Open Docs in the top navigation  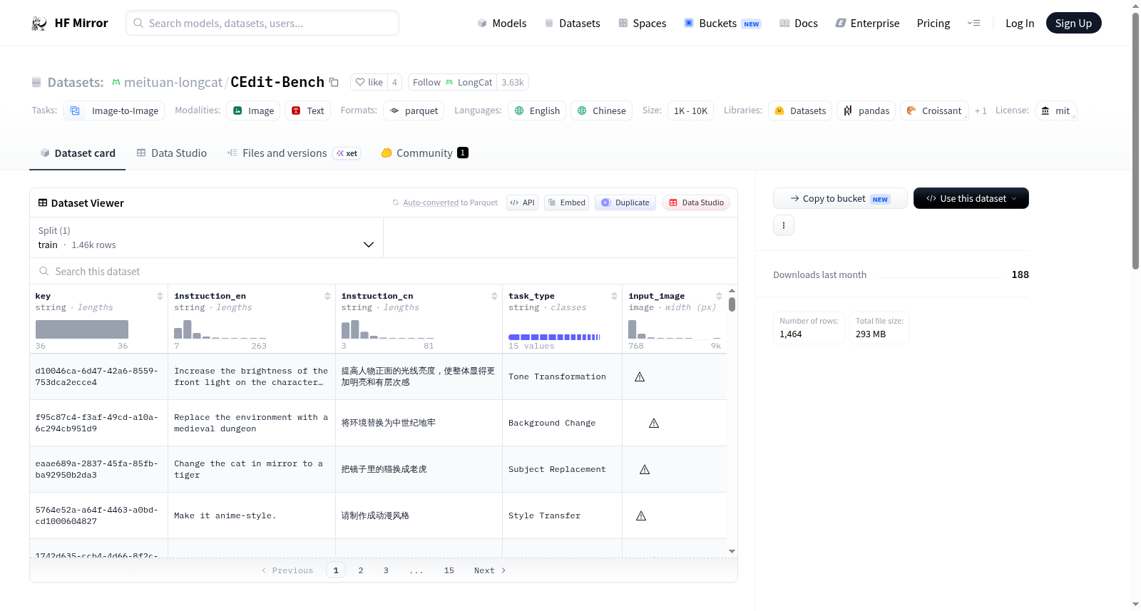(x=799, y=24)
